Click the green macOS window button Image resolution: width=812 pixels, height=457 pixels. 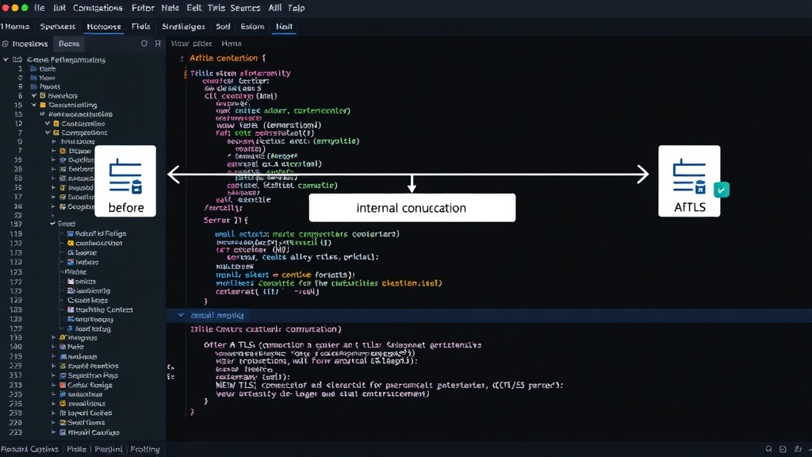point(25,8)
